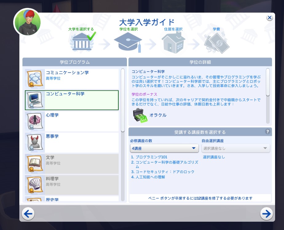Choose the コミュニケーション学 degree program
This screenshot has width=284, height=230.
point(72,79)
